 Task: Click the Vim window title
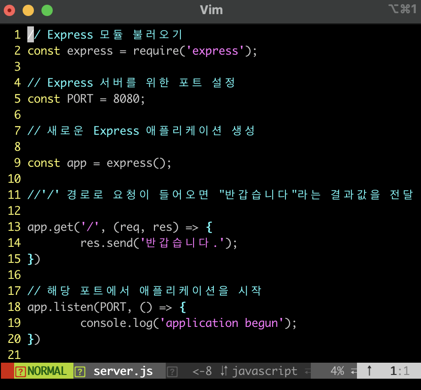tap(211, 10)
